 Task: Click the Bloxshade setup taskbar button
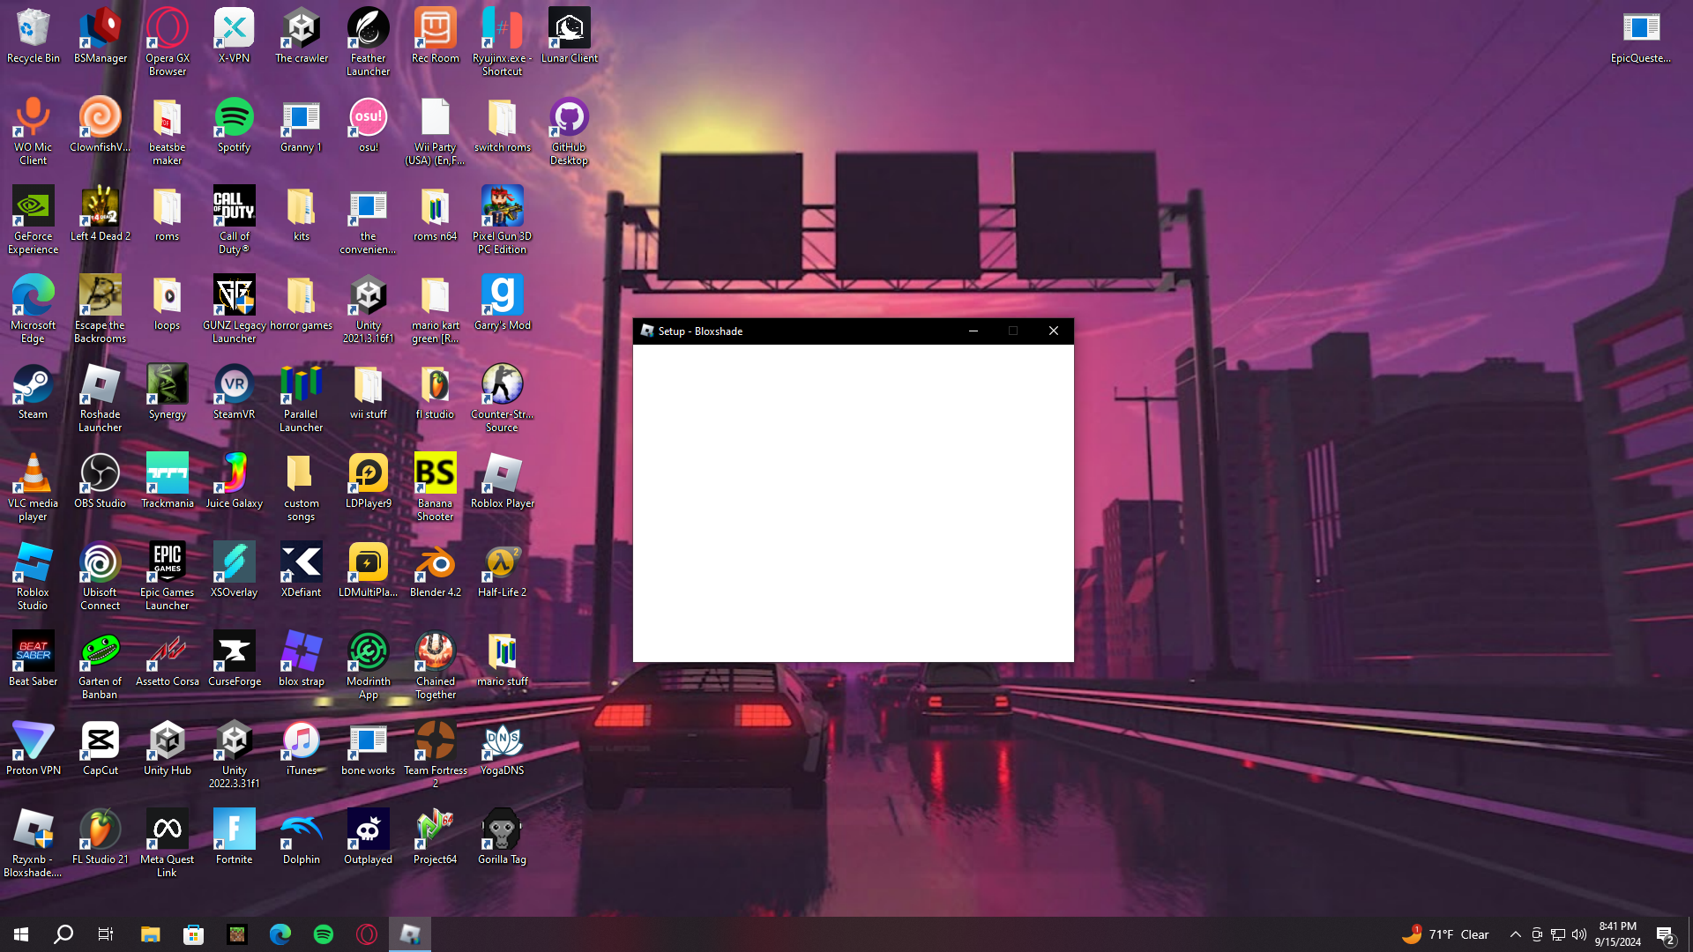tap(410, 934)
